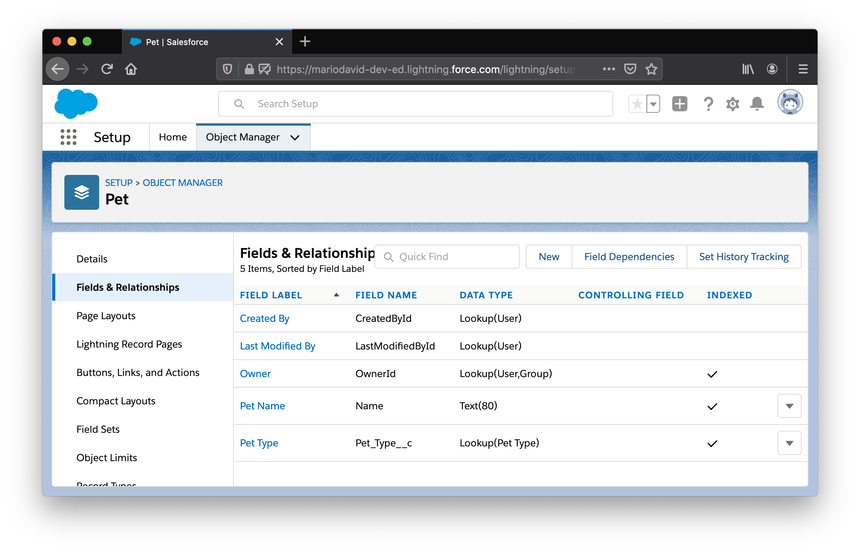The width and height of the screenshot is (860, 552).
Task: Open a new browser tab
Action: [305, 42]
